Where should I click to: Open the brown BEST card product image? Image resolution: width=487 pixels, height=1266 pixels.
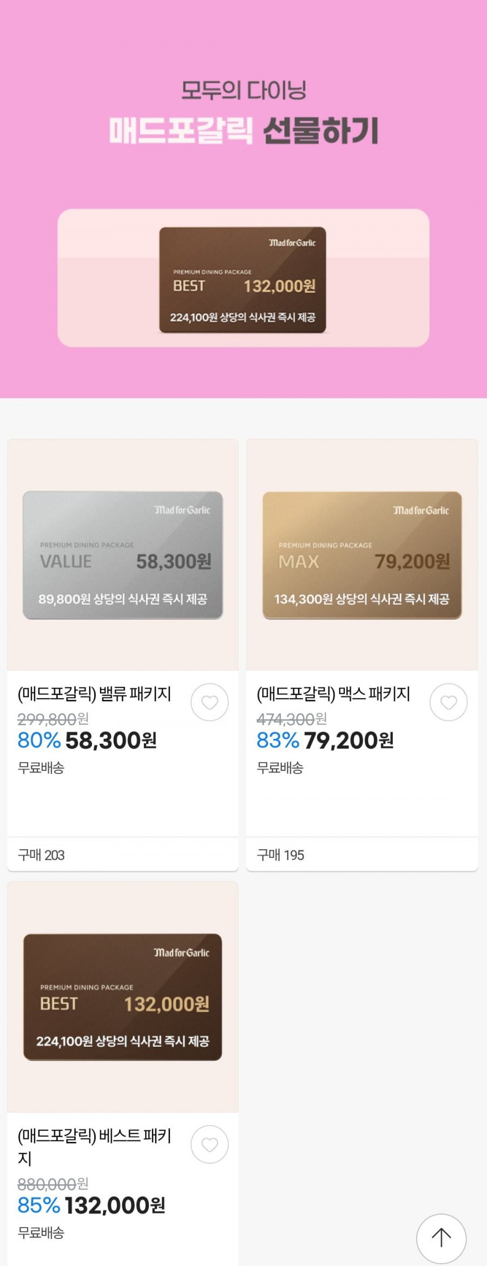pos(123,996)
